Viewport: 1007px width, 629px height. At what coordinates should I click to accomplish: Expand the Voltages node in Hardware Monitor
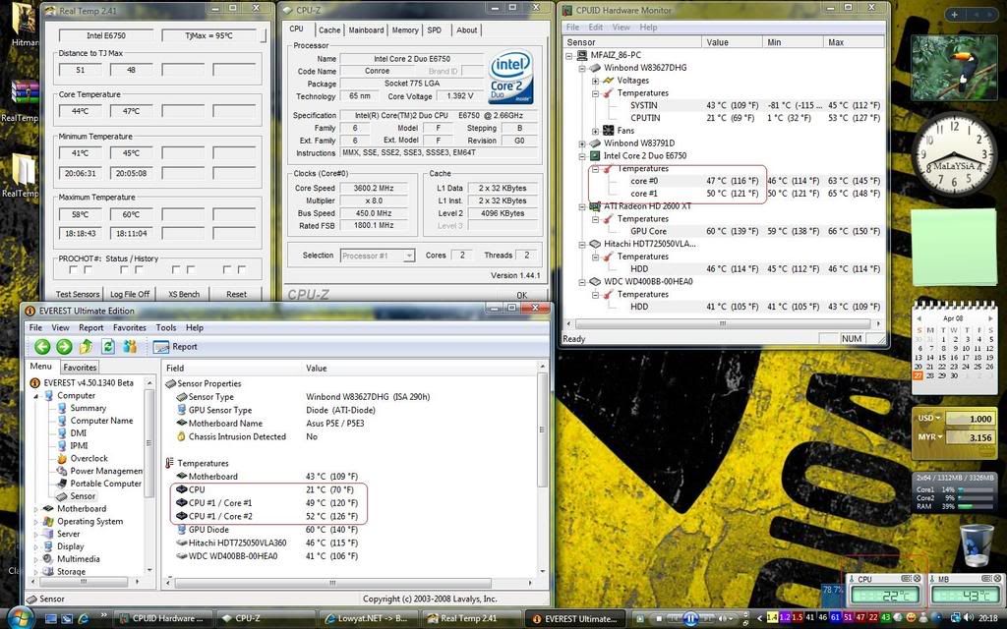click(x=596, y=81)
